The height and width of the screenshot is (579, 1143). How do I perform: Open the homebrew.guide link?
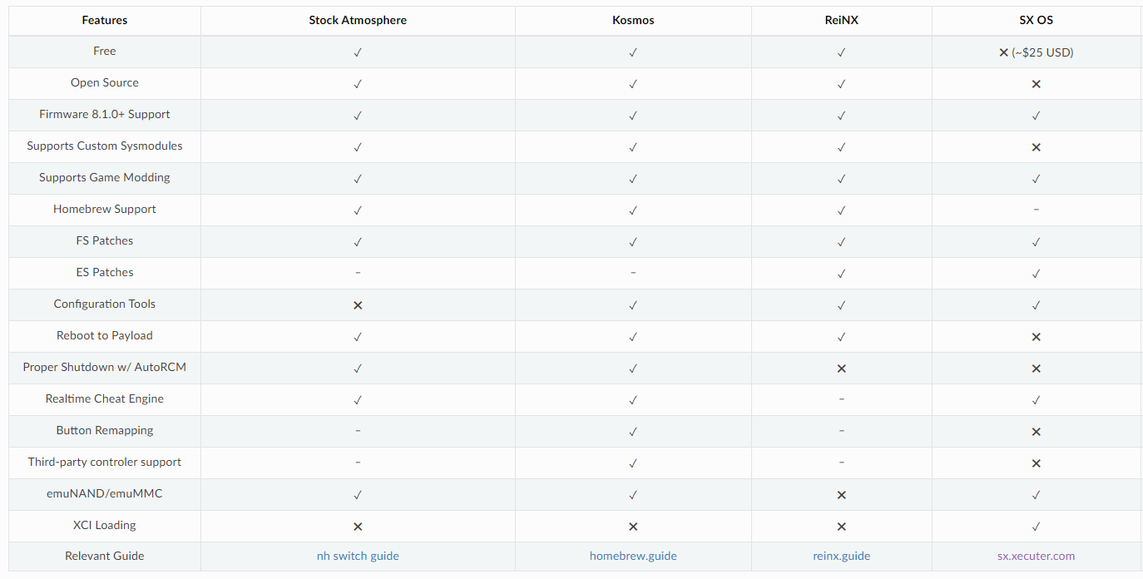pyautogui.click(x=633, y=556)
